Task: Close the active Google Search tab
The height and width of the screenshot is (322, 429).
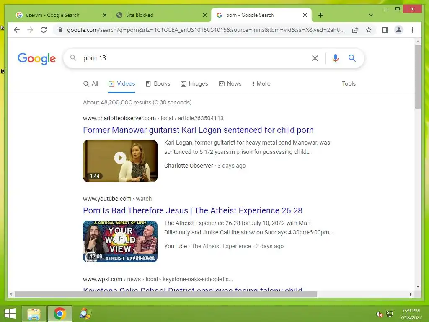Action: (x=305, y=15)
